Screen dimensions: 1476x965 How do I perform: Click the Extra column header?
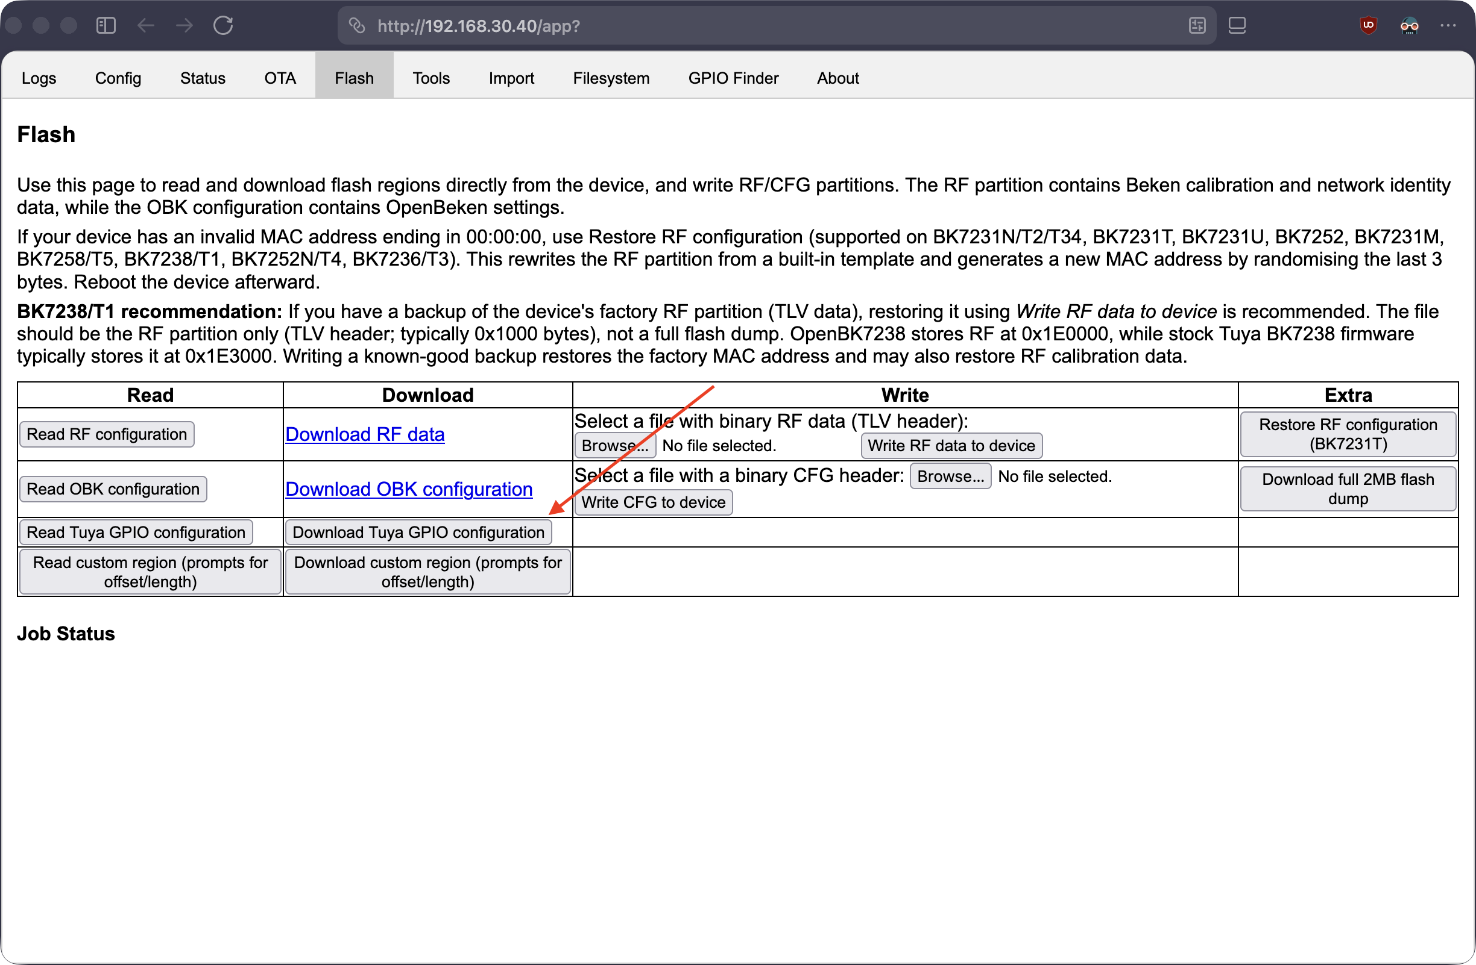tap(1348, 395)
